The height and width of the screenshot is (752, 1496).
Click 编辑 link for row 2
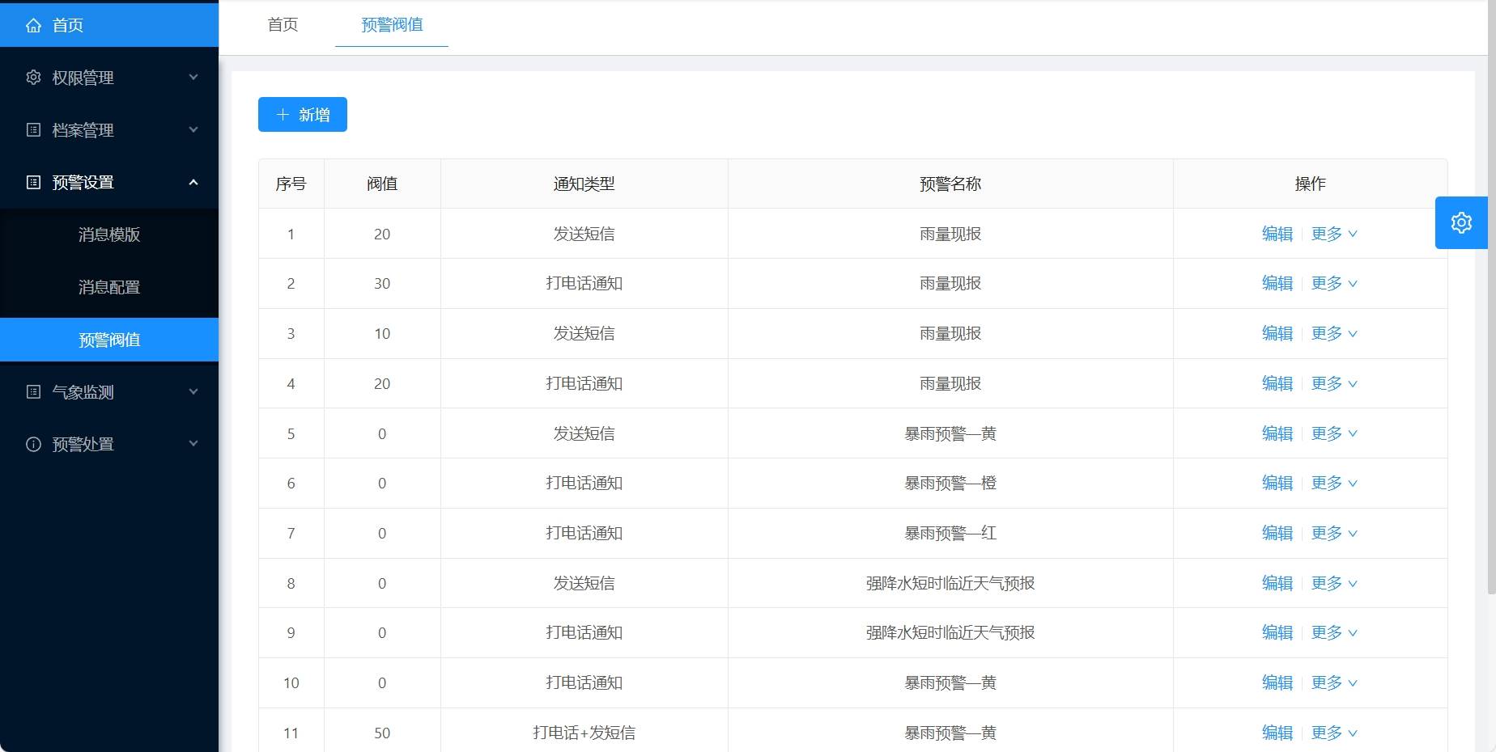(1277, 284)
